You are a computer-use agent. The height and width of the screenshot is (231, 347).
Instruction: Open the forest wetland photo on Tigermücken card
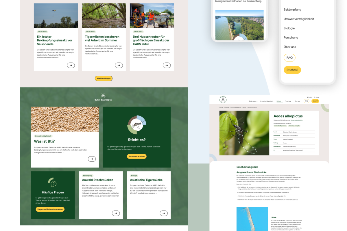104,16
